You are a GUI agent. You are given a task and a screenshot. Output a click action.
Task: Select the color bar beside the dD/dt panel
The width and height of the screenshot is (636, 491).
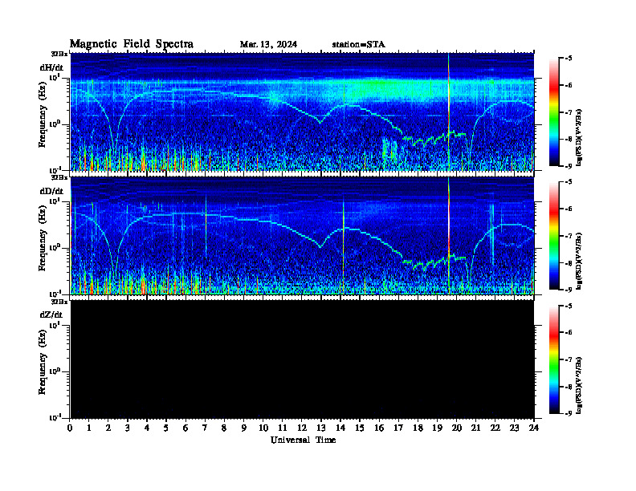[554, 236]
